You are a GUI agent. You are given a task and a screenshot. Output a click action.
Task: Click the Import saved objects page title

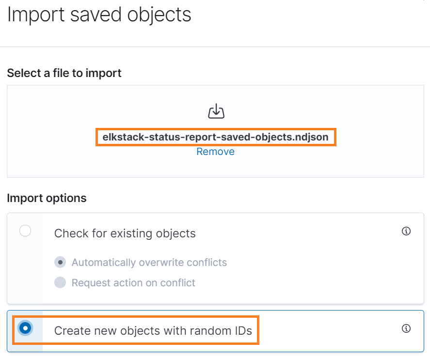99,15
